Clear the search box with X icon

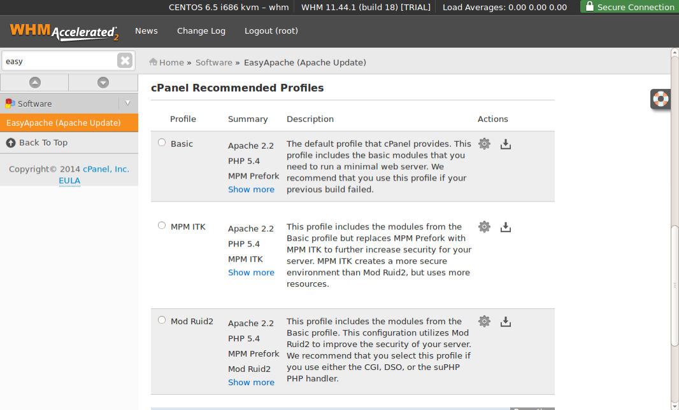tap(125, 60)
